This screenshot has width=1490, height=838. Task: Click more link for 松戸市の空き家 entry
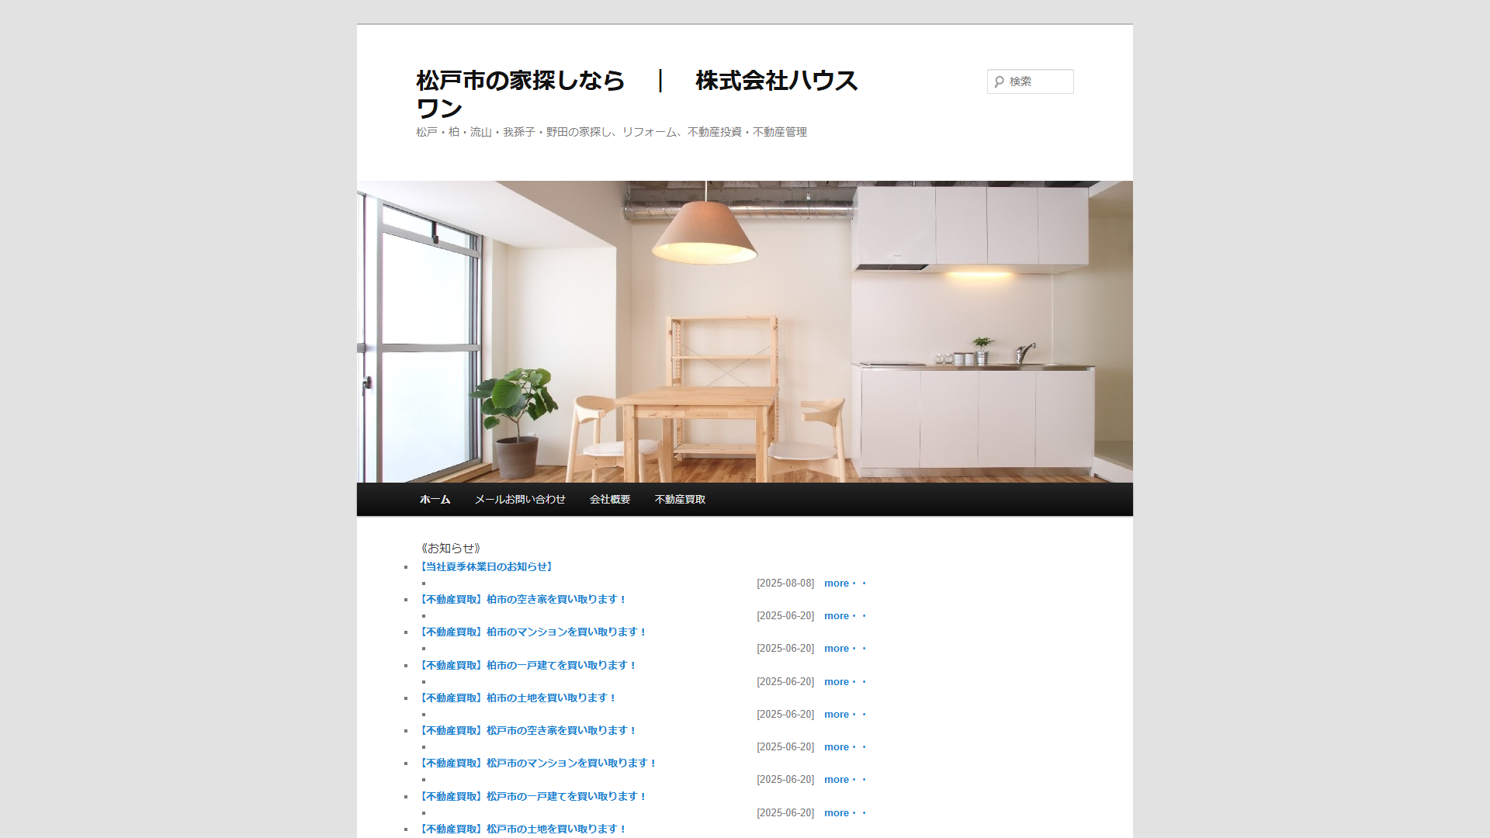click(x=845, y=747)
